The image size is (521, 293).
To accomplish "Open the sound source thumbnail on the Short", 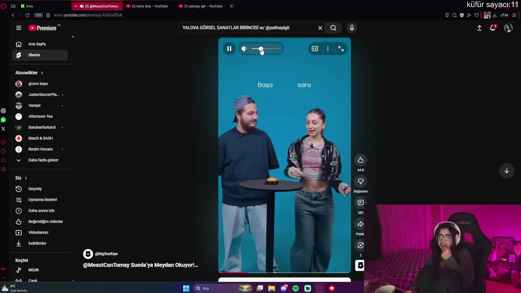I will point(360,266).
